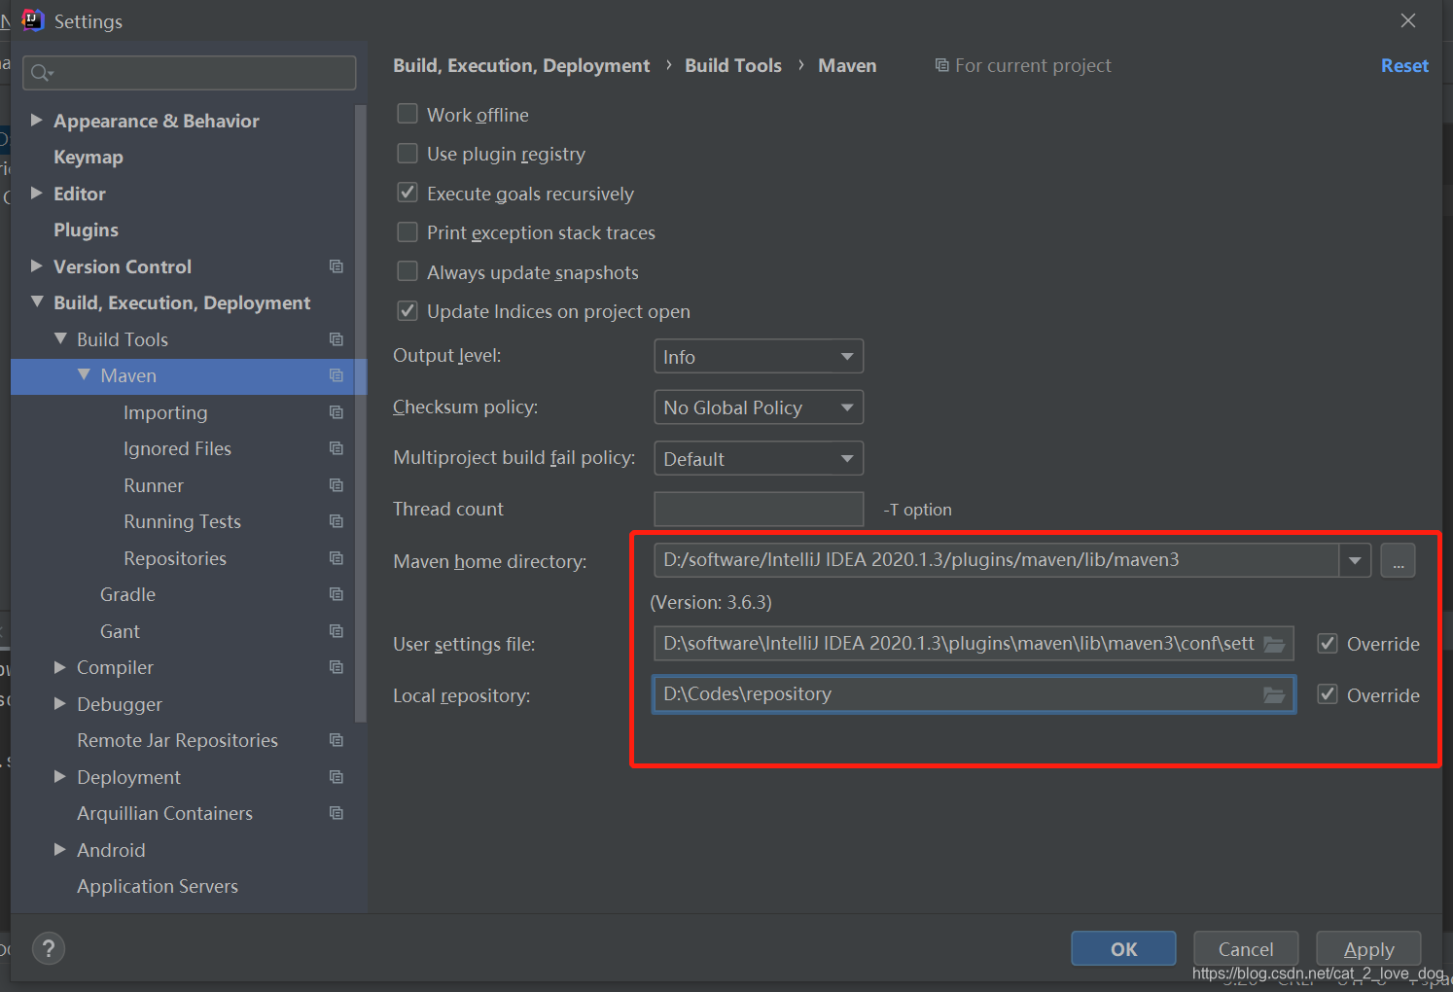Screen dimensions: 1453x992
Task: Enable Use plugin registry checkbox
Action: click(x=408, y=154)
